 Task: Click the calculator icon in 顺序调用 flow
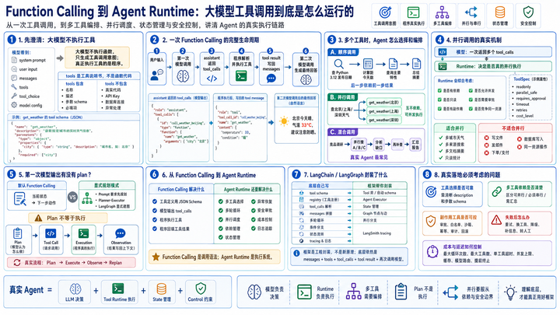(x=368, y=64)
